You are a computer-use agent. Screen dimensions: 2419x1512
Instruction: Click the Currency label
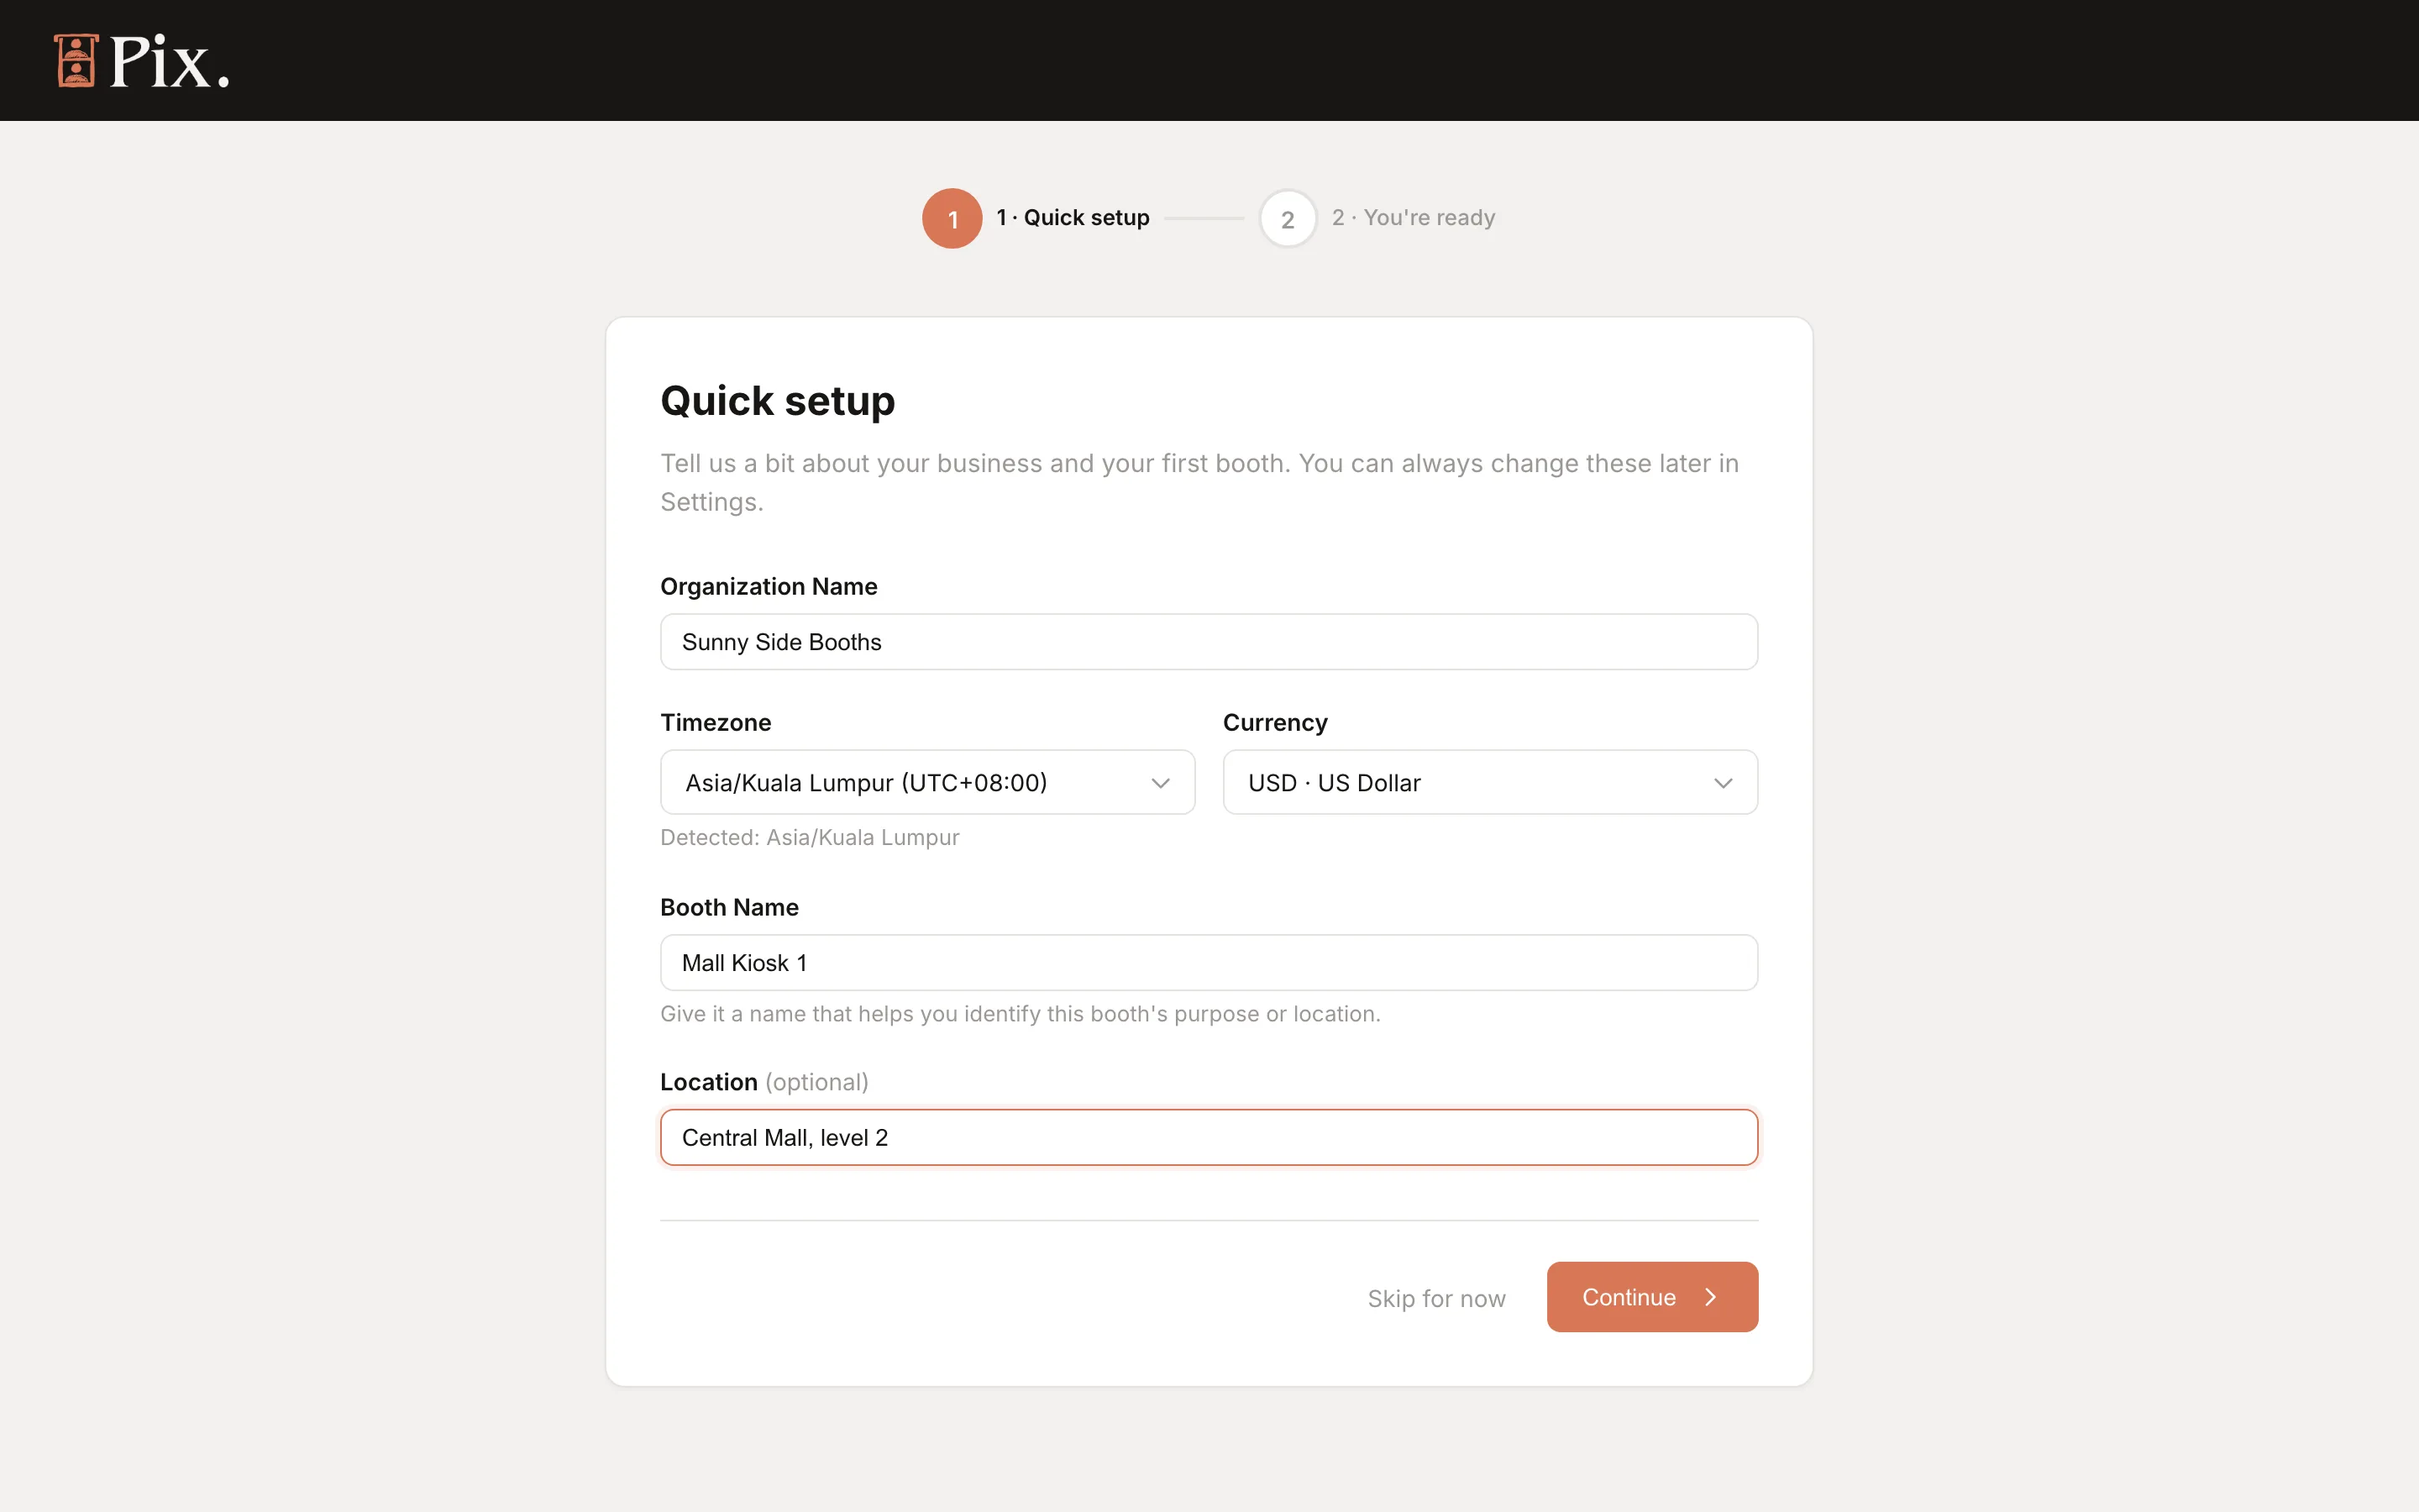pos(1276,723)
